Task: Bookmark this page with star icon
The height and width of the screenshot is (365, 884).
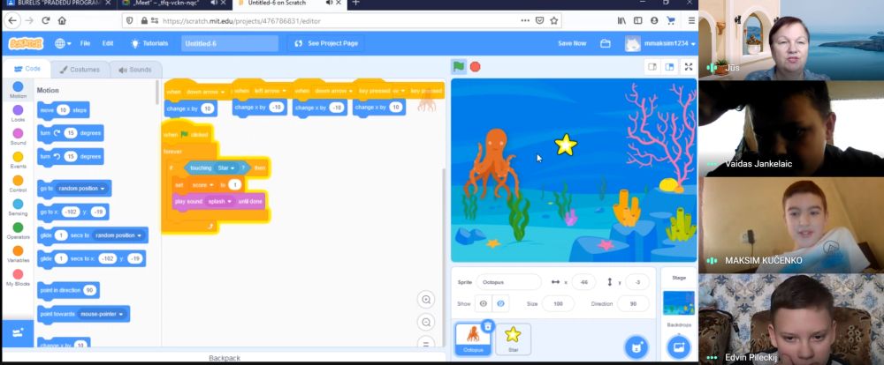Action: (x=554, y=20)
